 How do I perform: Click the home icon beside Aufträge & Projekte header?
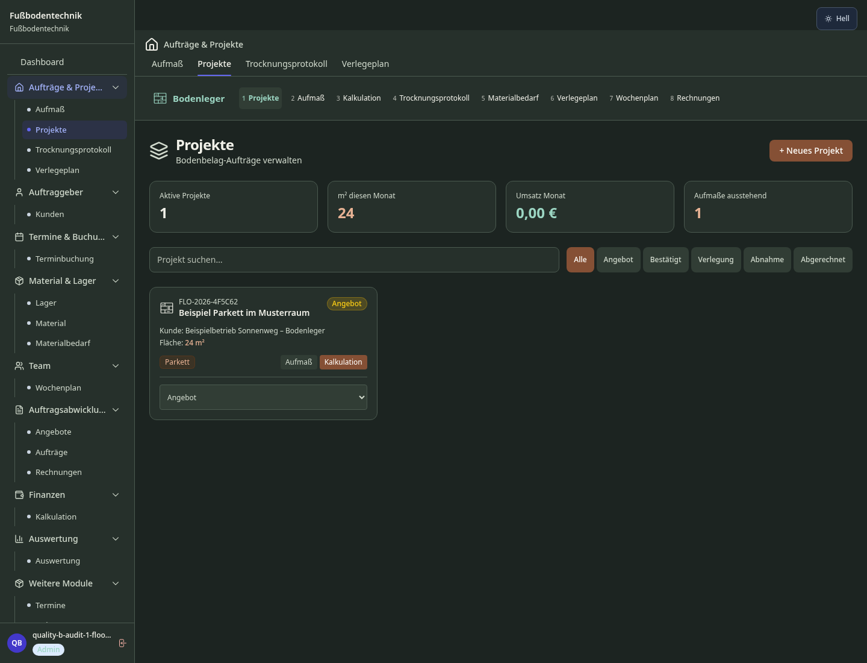pos(152,45)
